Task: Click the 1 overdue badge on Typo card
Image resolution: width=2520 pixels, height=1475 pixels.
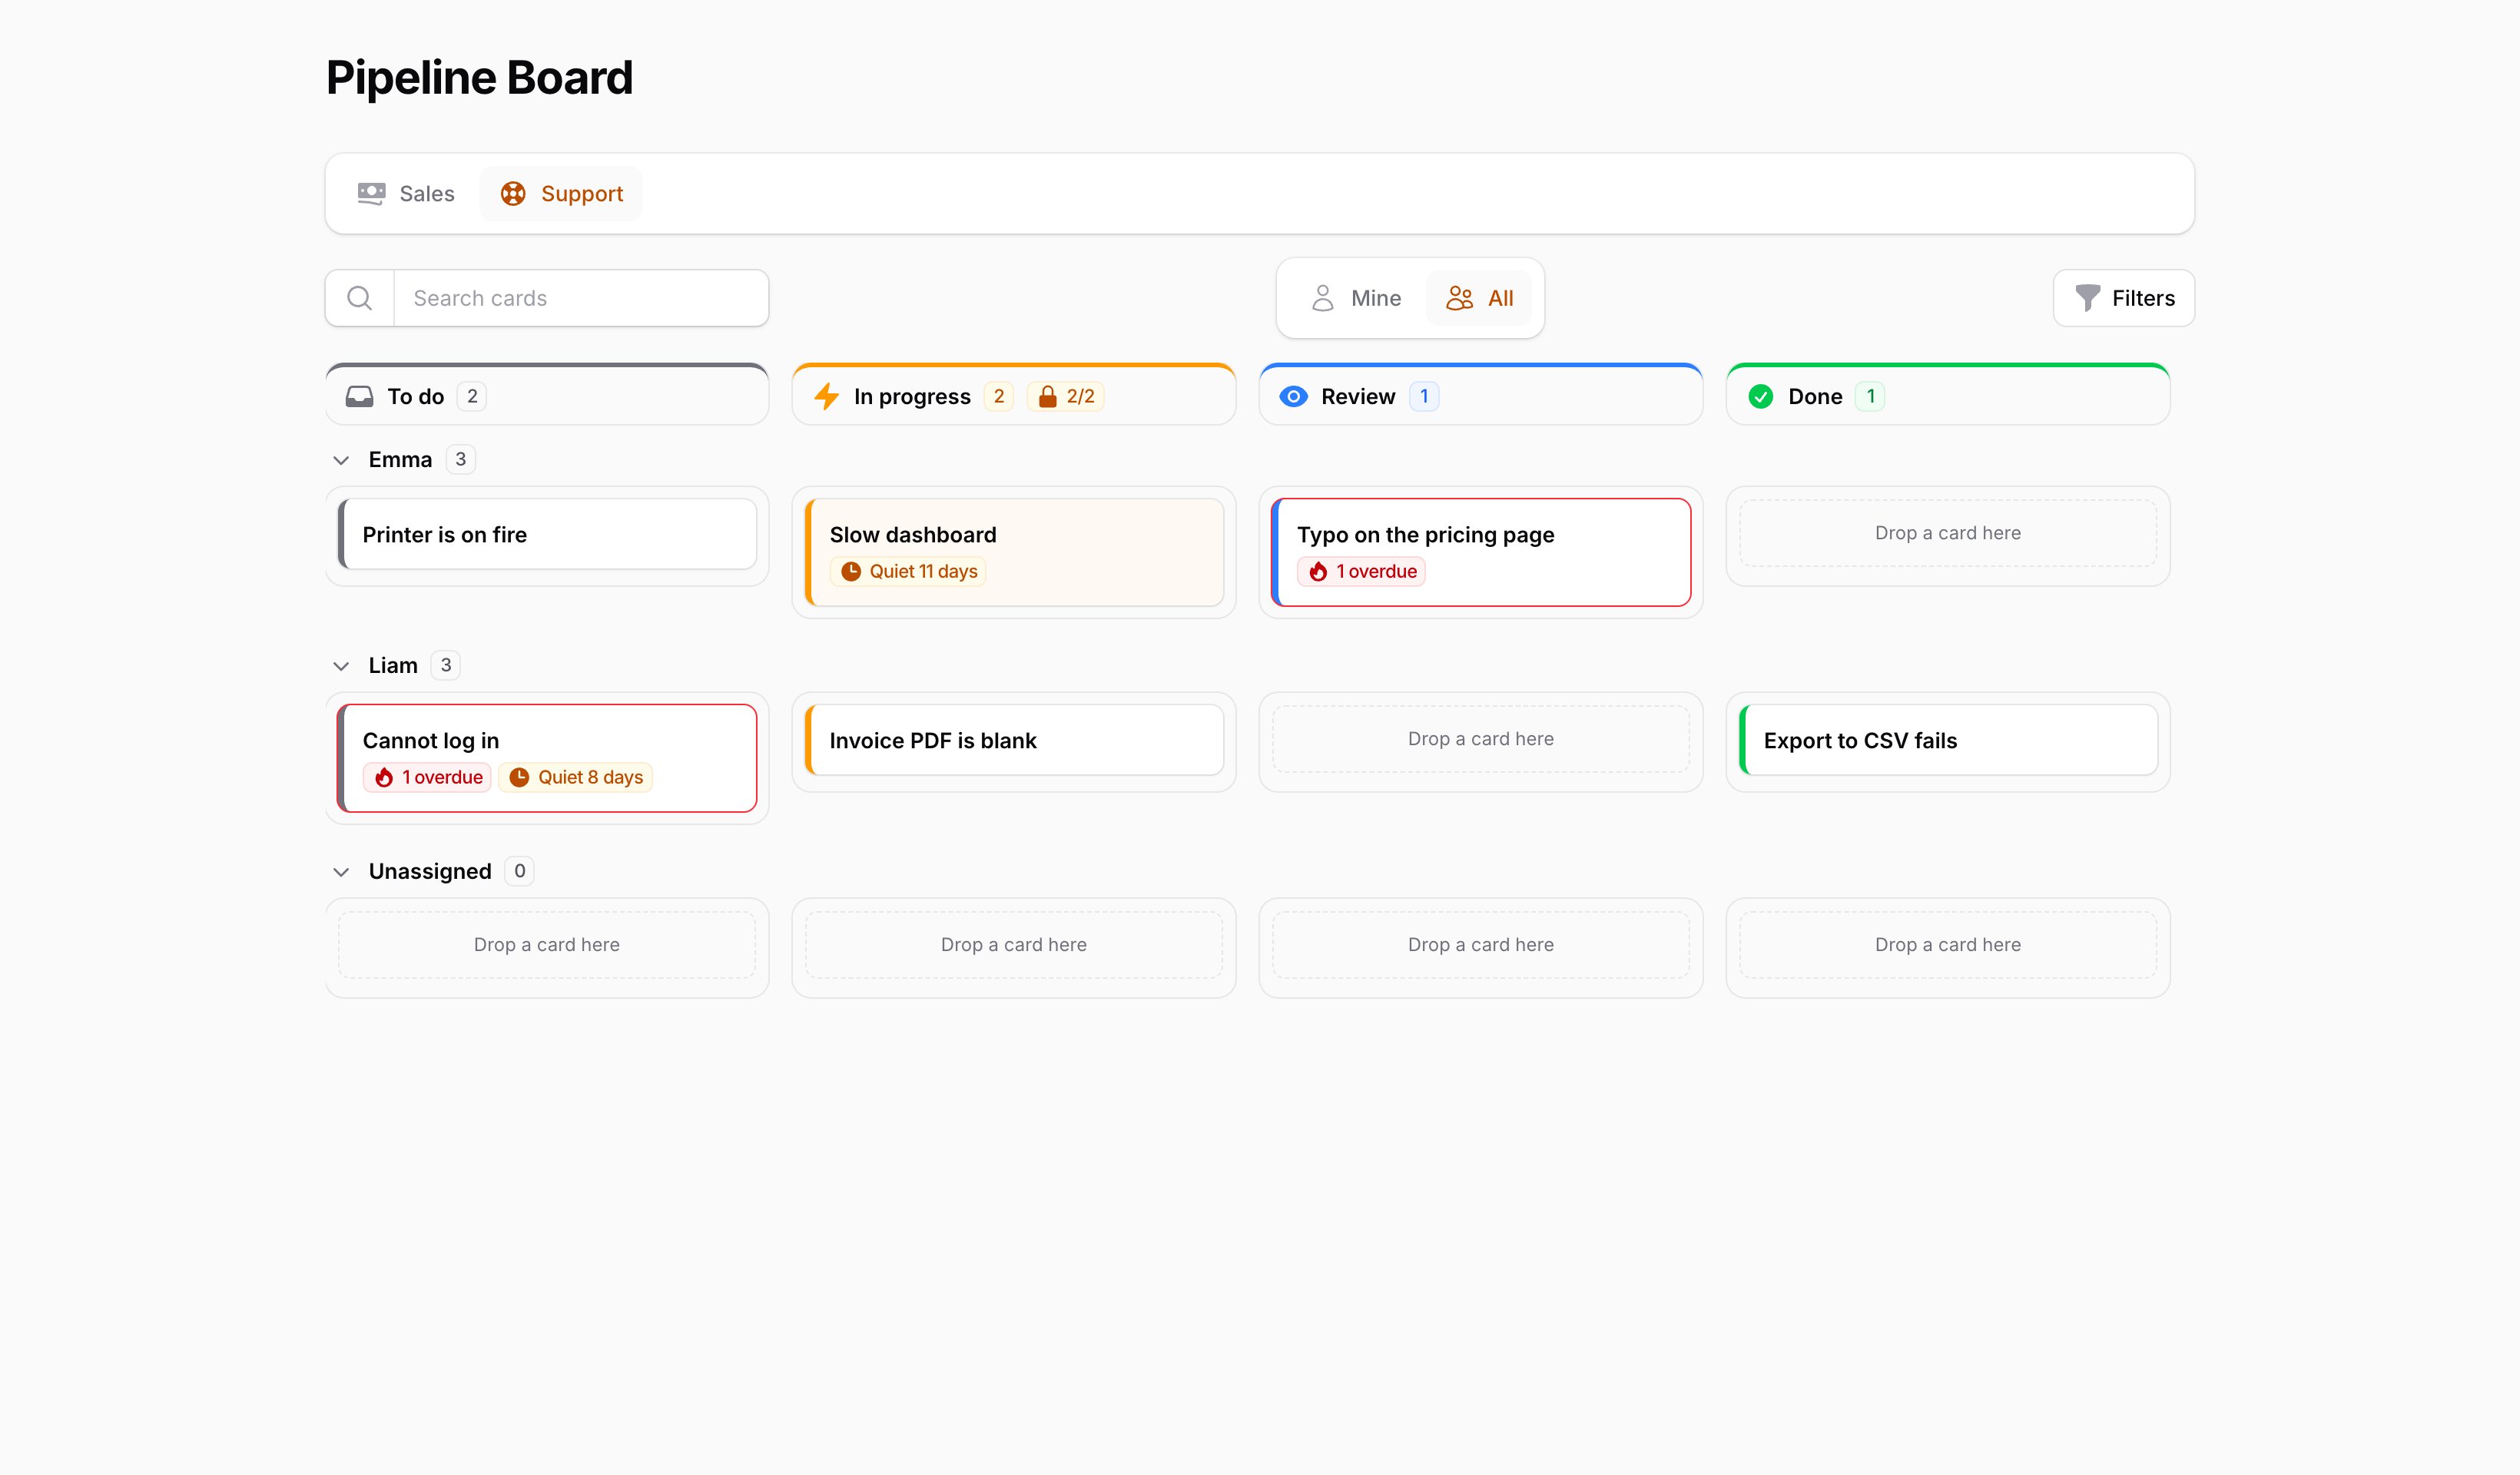Action: point(1361,572)
